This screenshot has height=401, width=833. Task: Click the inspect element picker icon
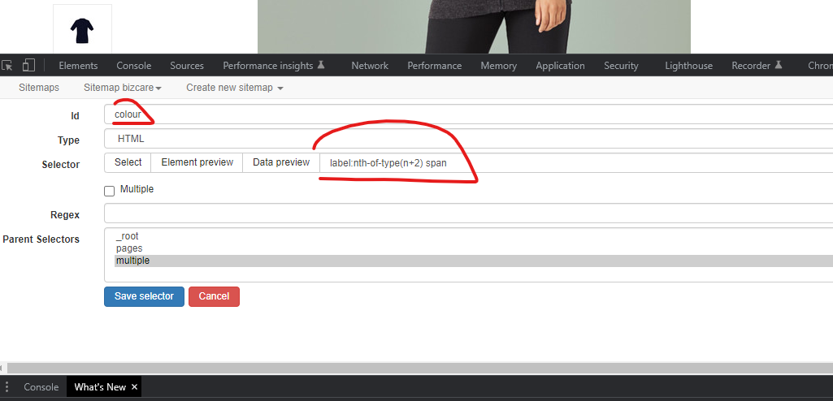click(x=7, y=66)
